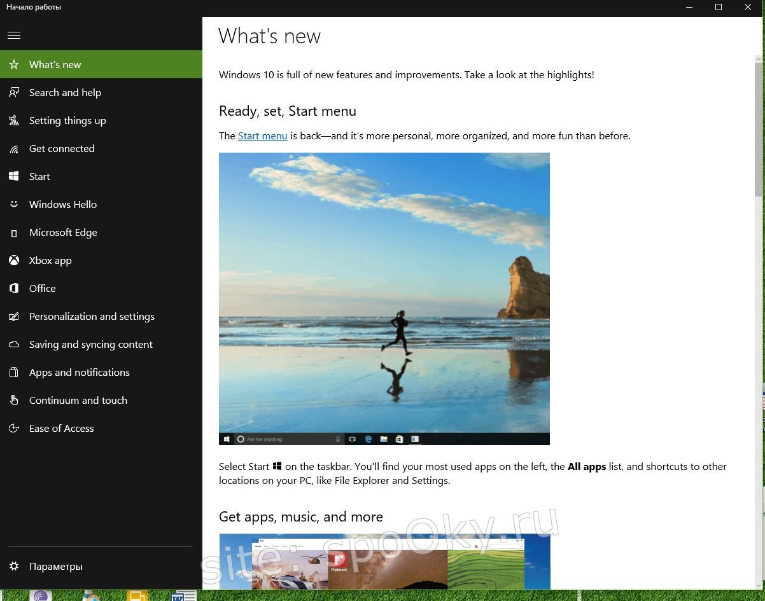
Task: Go to Apps and notifications
Action: tap(101, 372)
